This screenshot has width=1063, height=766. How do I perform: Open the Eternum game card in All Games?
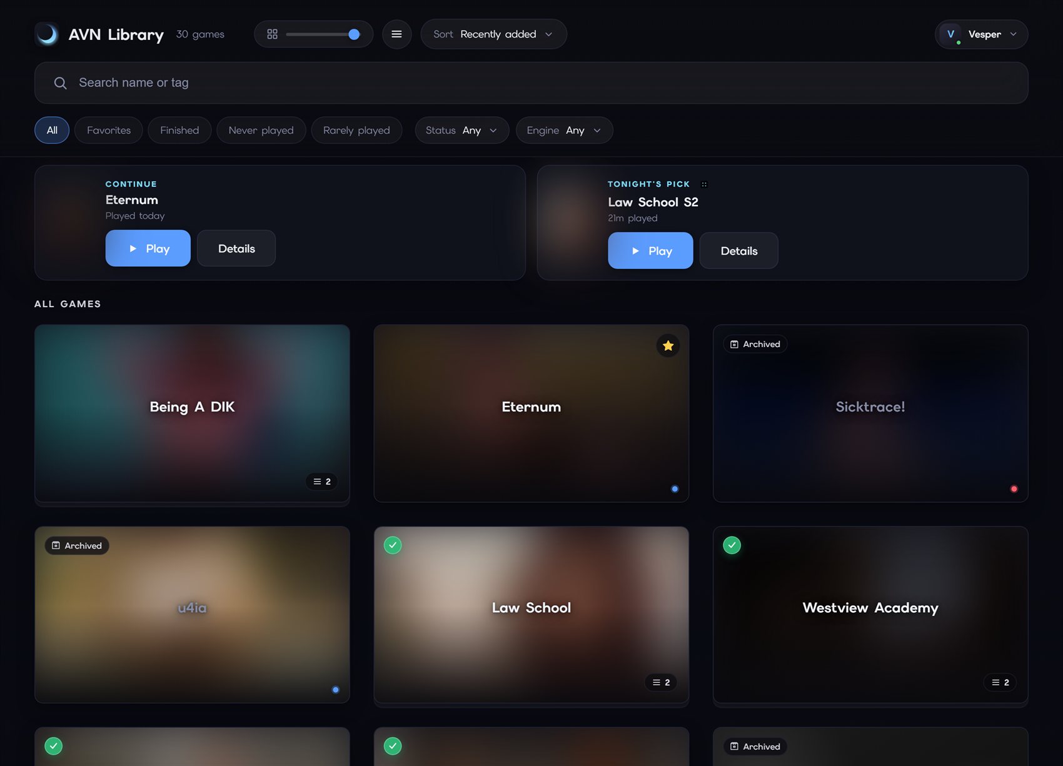coord(531,413)
